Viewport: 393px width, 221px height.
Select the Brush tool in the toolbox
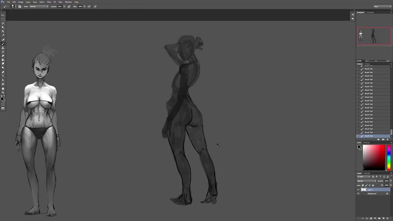coord(3,44)
